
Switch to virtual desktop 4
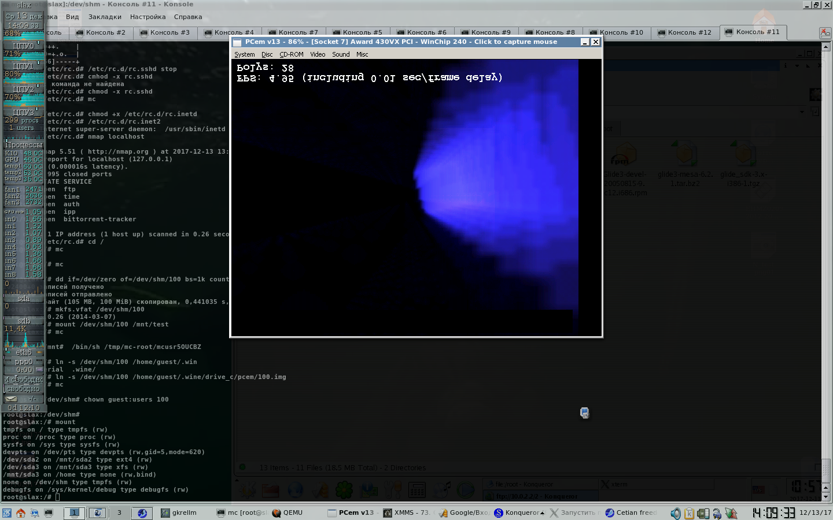click(142, 512)
